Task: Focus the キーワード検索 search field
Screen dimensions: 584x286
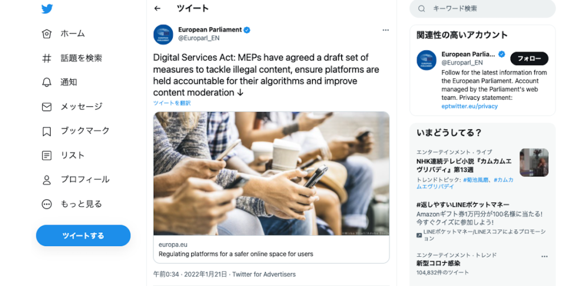Action: coord(482,9)
